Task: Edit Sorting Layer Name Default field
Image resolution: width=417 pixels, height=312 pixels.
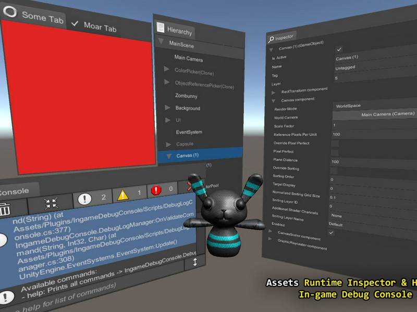Action: pos(372,228)
